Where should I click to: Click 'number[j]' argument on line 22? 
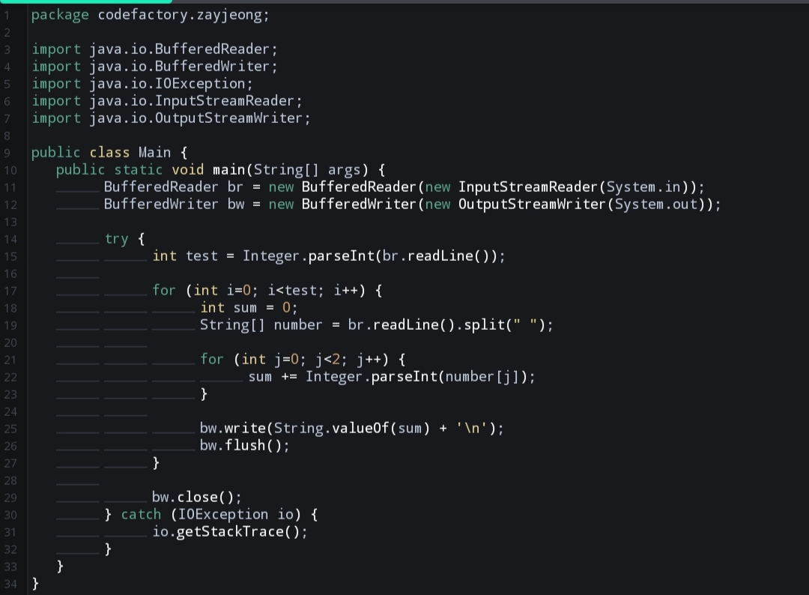coord(482,377)
